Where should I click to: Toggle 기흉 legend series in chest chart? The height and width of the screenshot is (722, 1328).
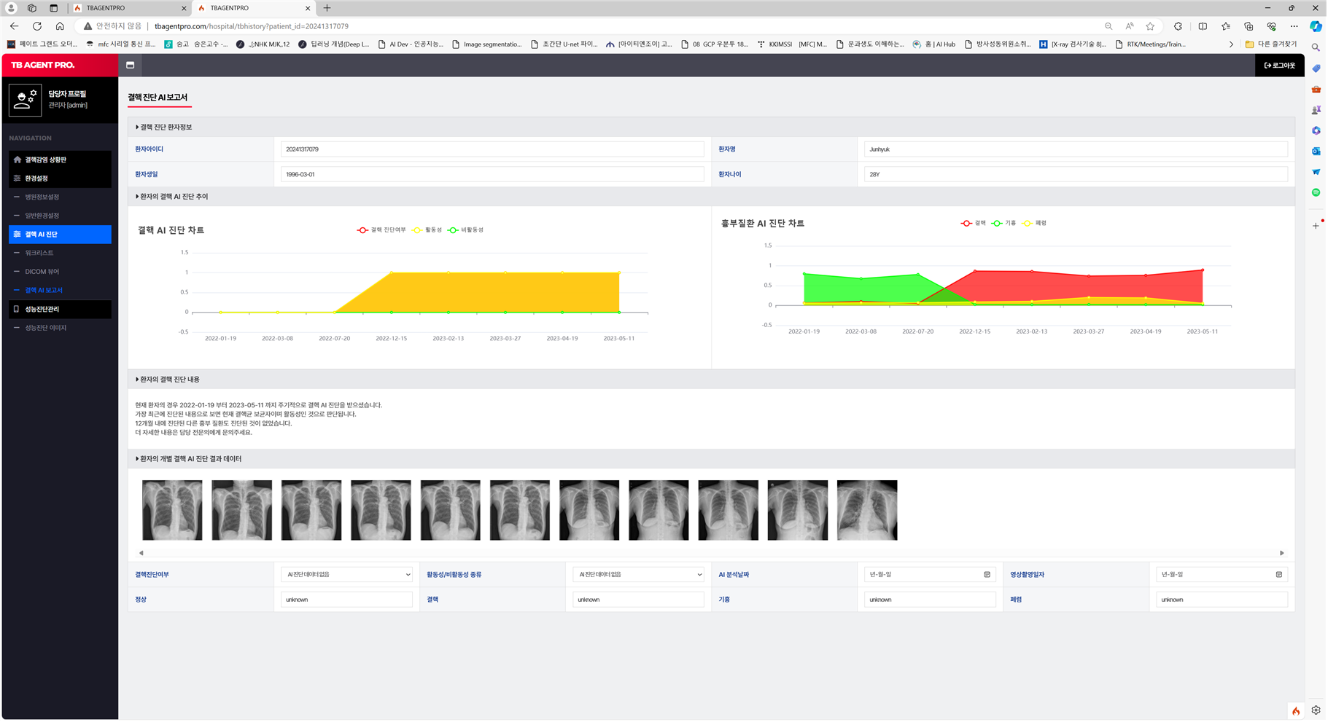pyautogui.click(x=1004, y=224)
